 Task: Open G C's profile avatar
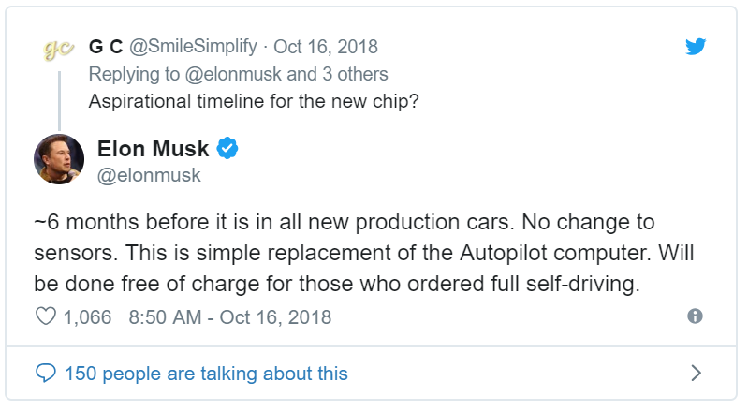pyautogui.click(x=58, y=51)
